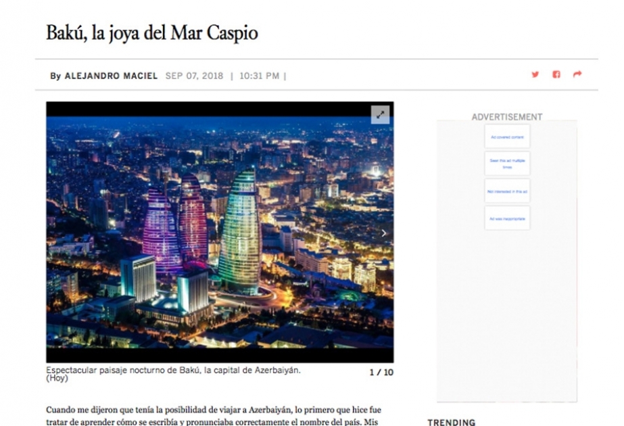
Task: Go to the next gallery photo arrow
Action: coord(383,233)
